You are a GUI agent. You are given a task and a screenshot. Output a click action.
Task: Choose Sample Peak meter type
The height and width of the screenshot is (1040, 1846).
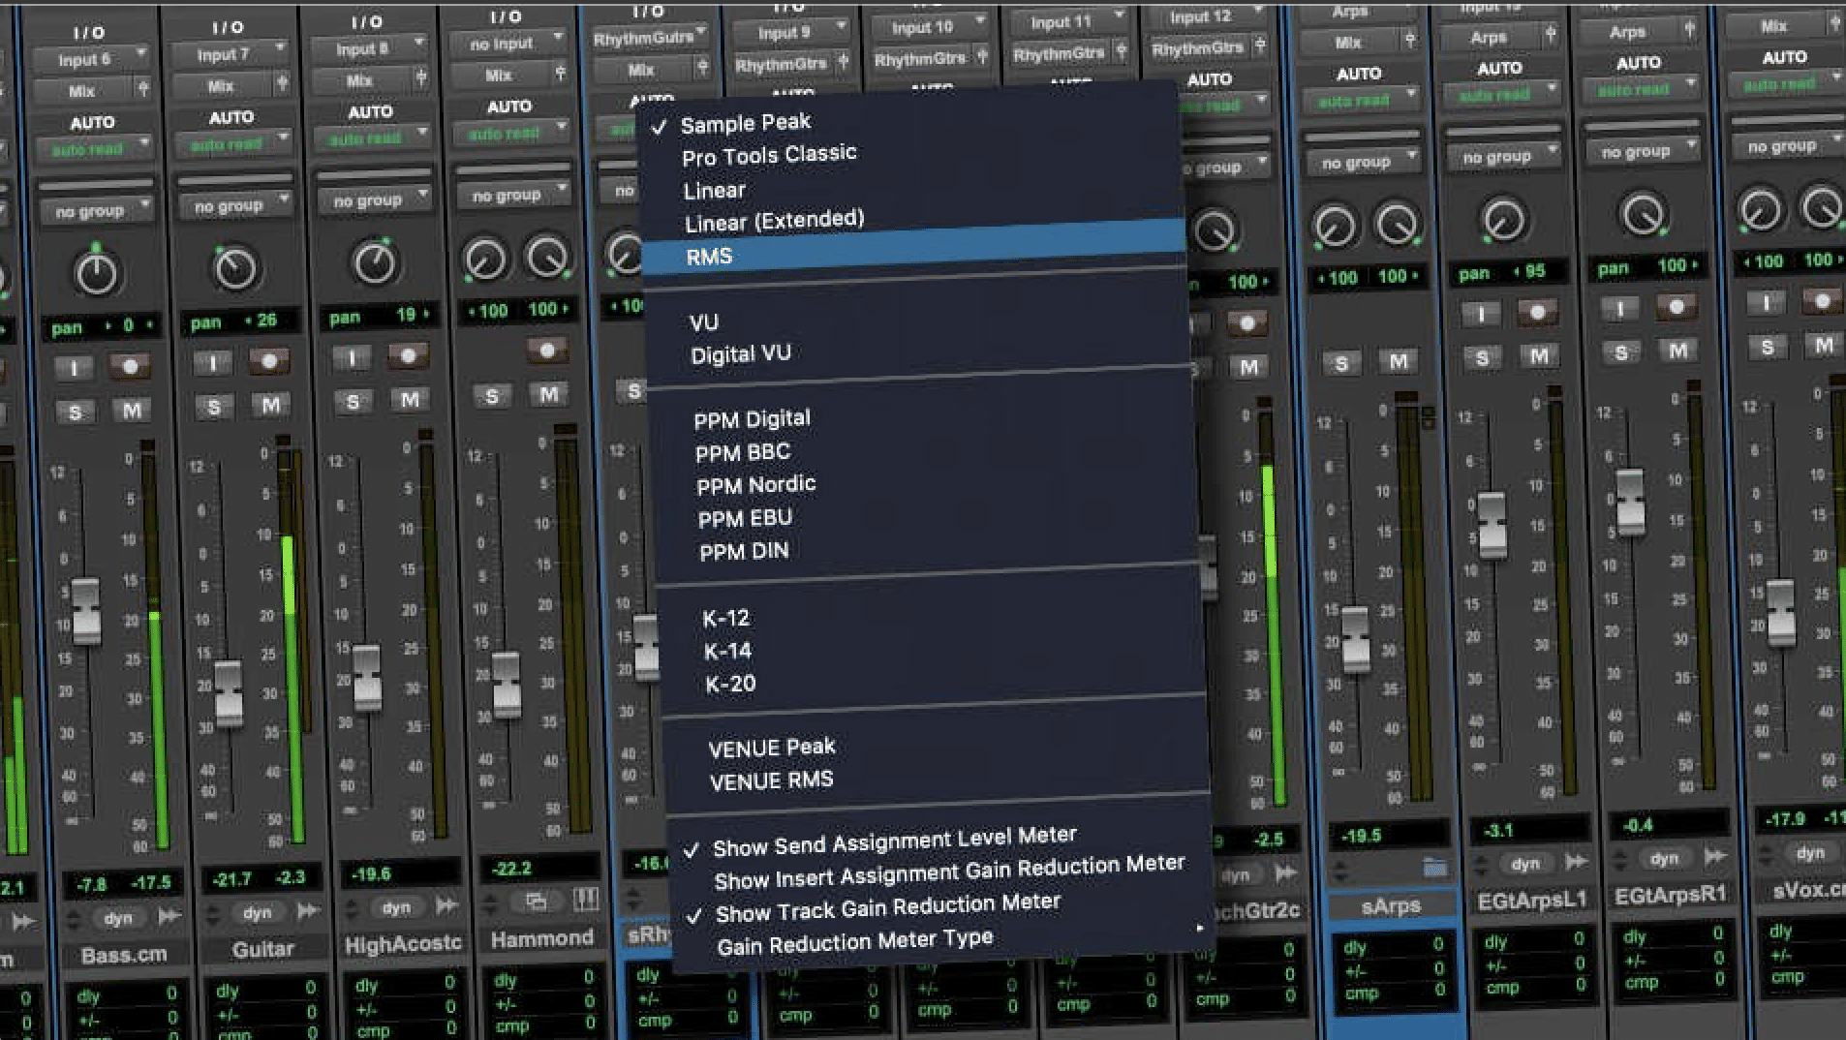tap(746, 124)
